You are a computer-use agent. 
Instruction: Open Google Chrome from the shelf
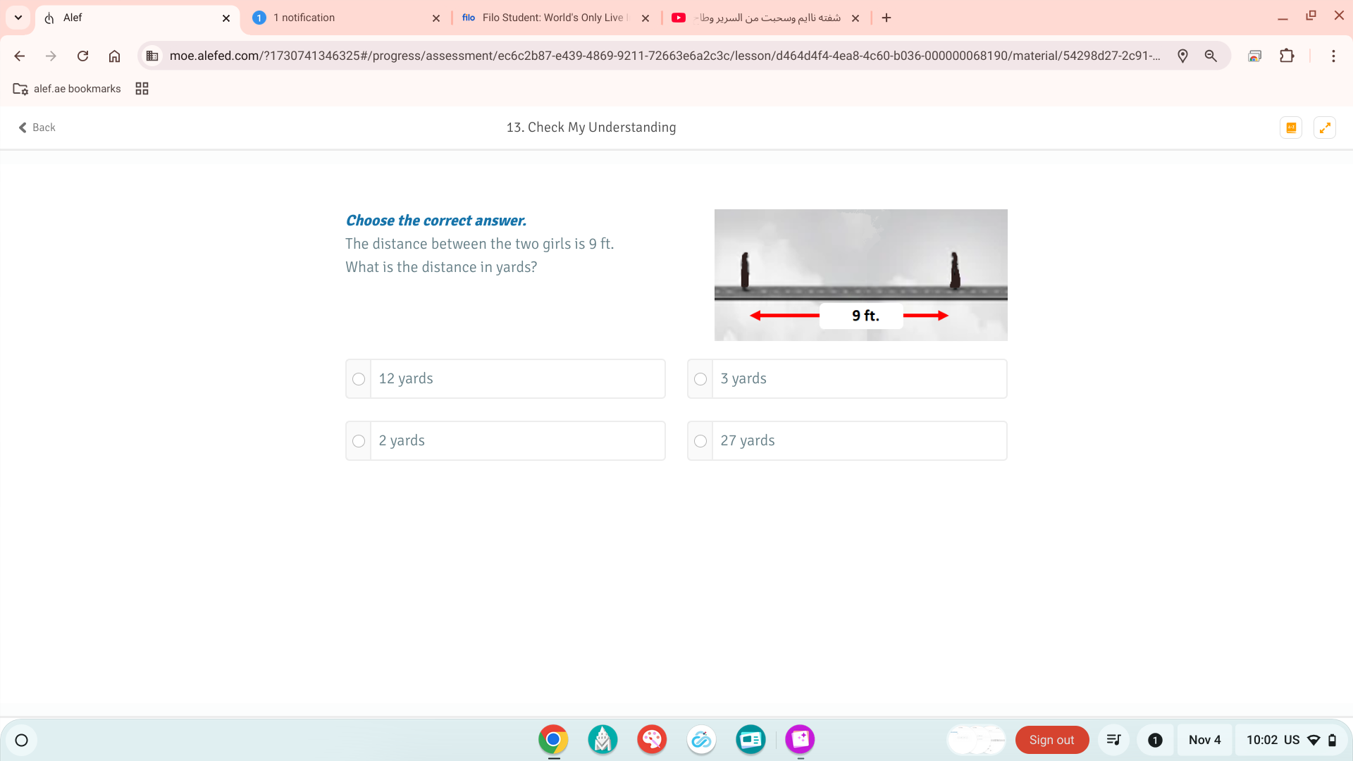[553, 740]
